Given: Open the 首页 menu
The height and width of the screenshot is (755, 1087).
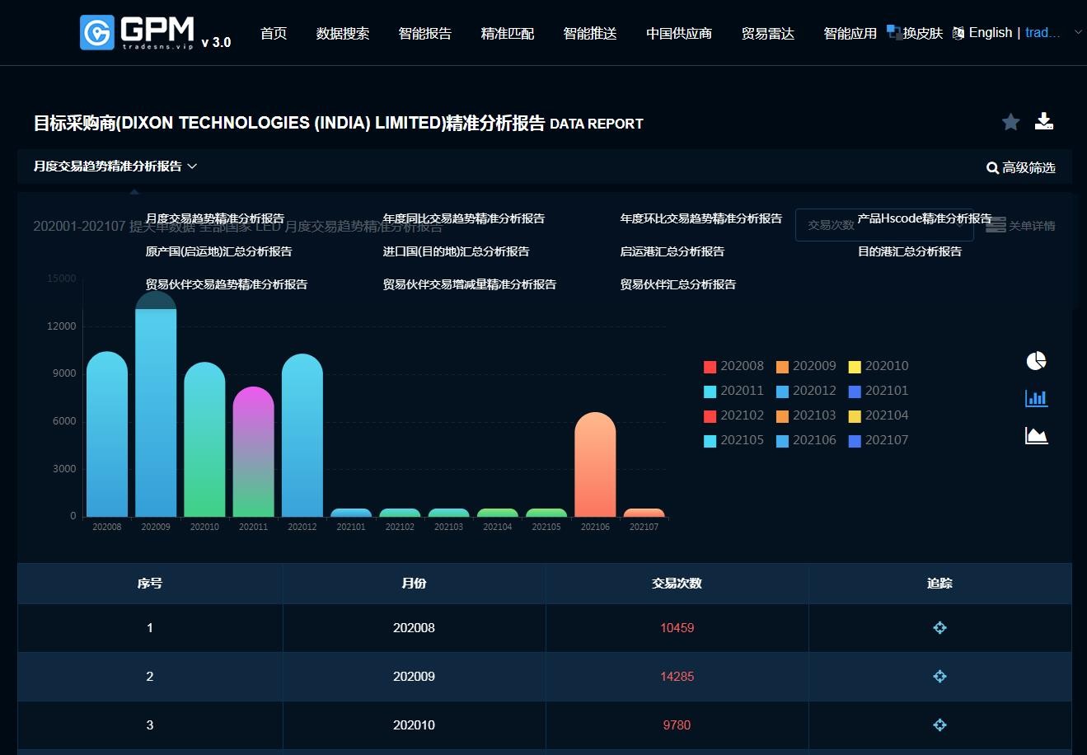Looking at the screenshot, I should coord(274,33).
